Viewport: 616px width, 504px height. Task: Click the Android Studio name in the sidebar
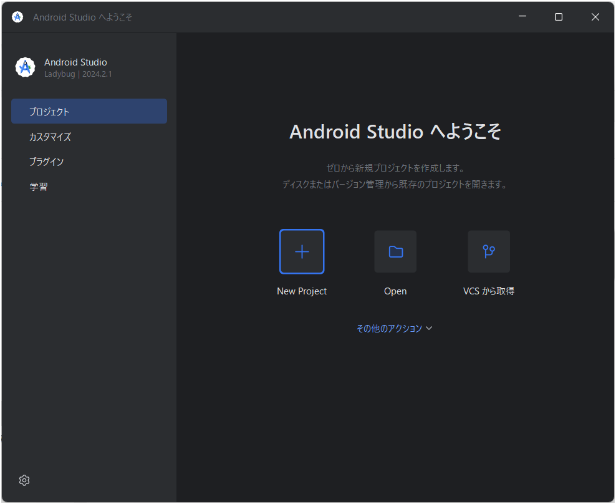[x=75, y=62]
